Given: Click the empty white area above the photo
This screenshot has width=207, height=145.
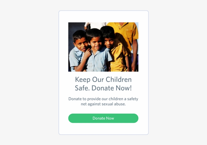Looking at the screenshot, I should point(103,17).
